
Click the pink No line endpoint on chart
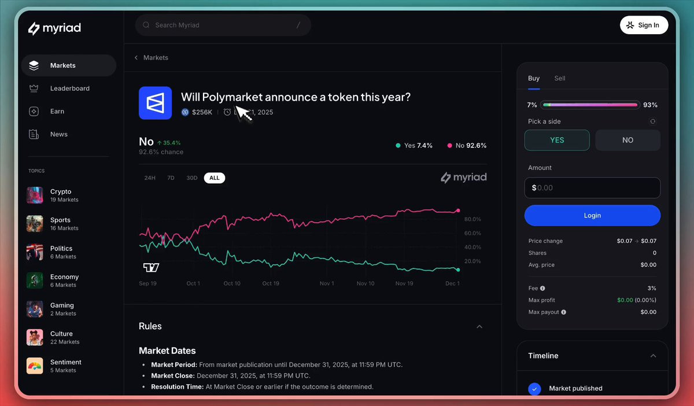pos(458,211)
